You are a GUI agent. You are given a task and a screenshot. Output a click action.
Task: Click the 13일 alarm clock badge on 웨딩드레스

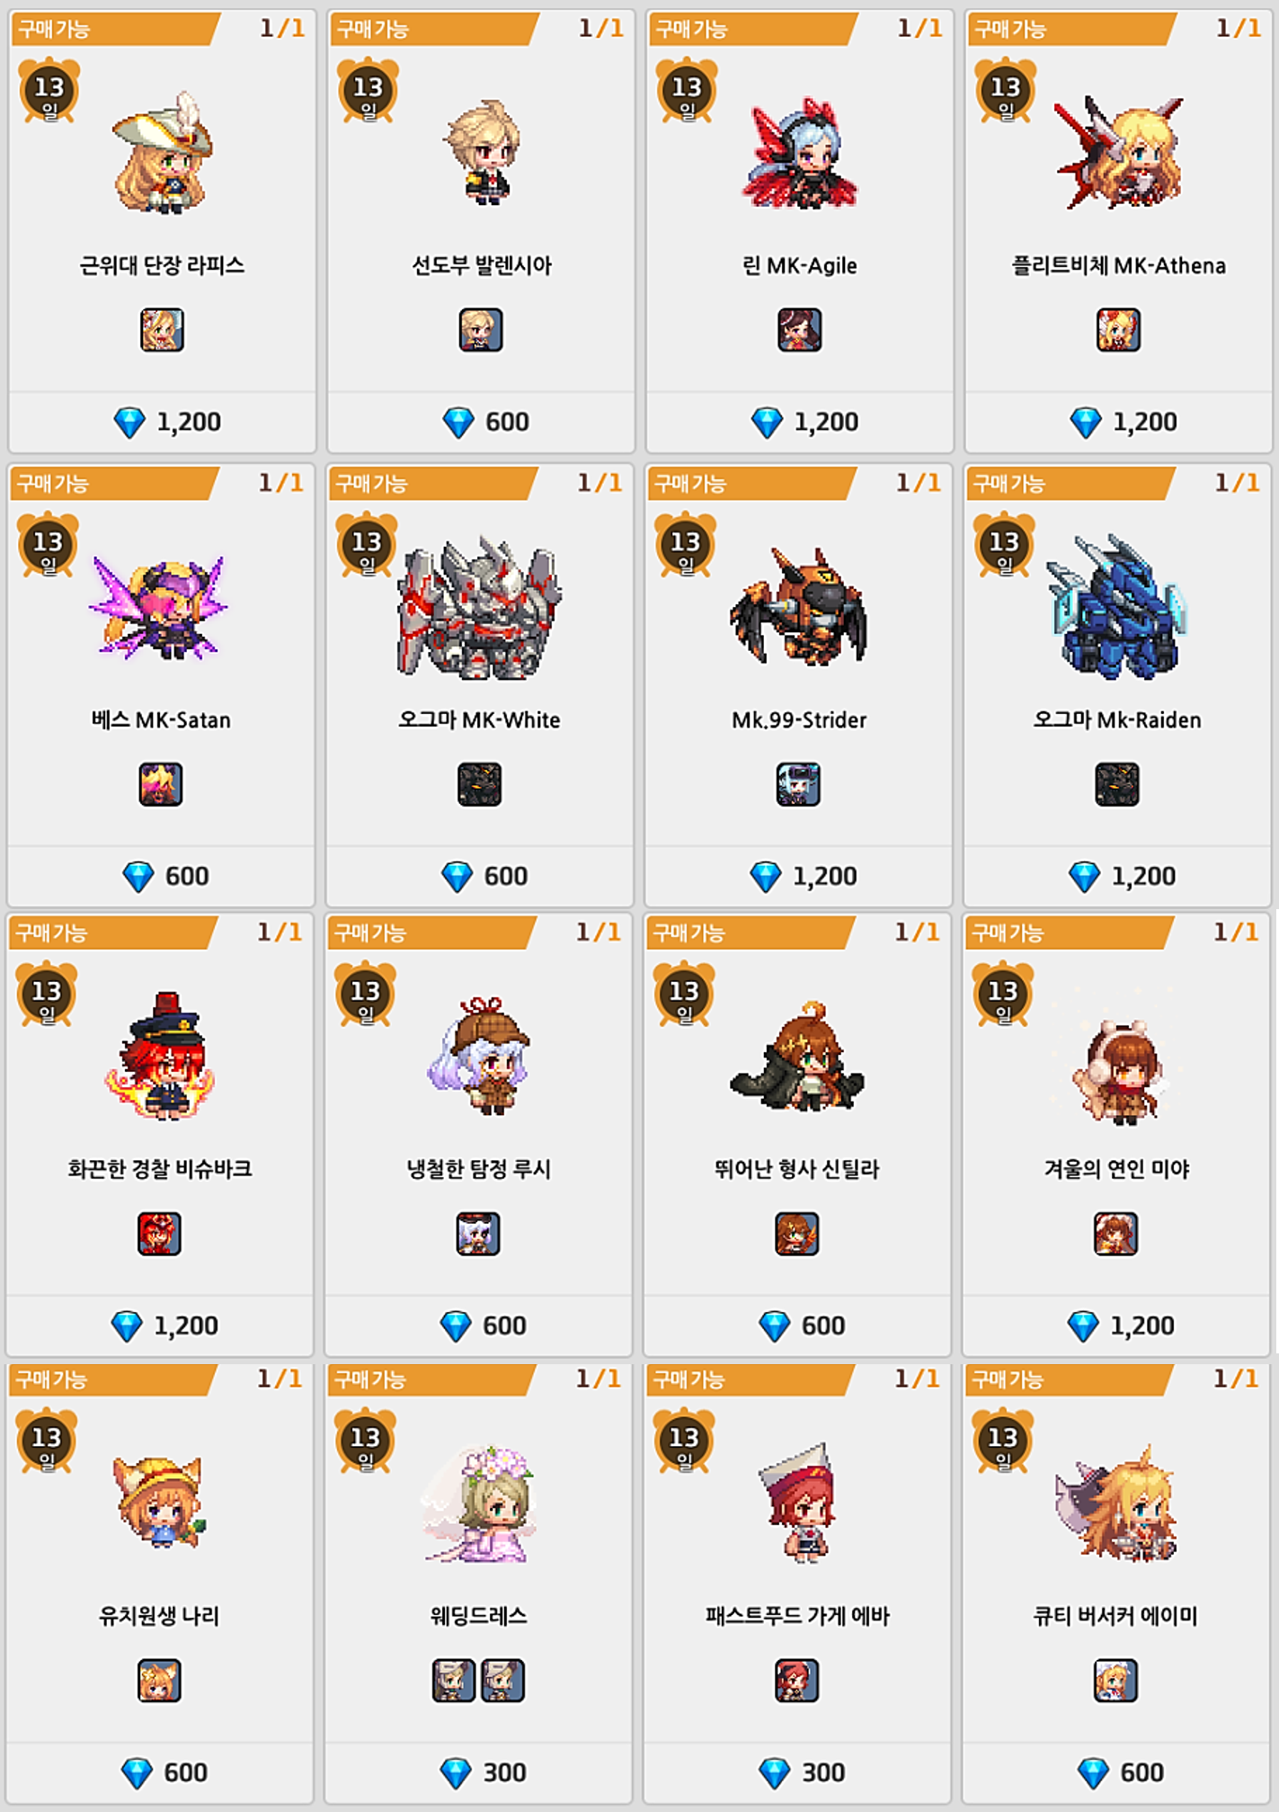365,1440
